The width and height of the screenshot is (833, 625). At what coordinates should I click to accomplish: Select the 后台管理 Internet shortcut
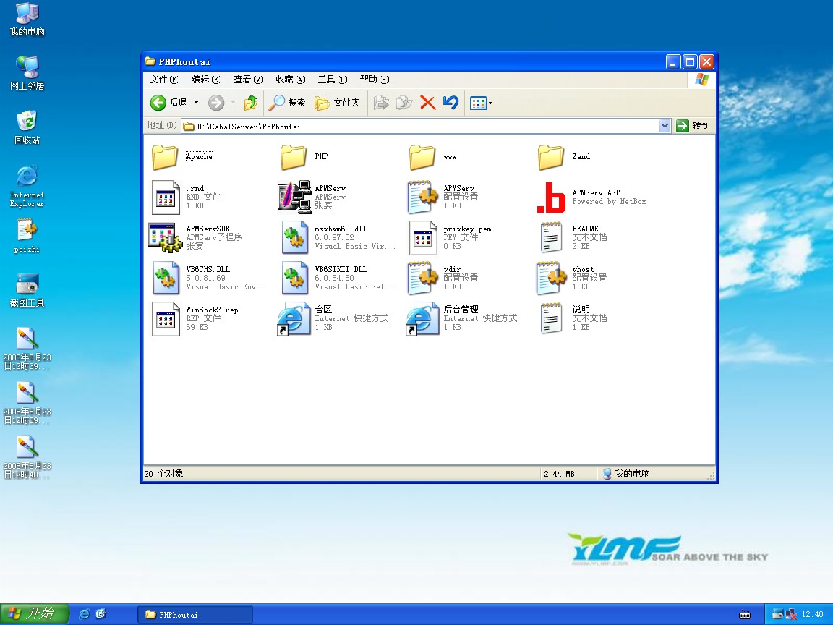(423, 318)
